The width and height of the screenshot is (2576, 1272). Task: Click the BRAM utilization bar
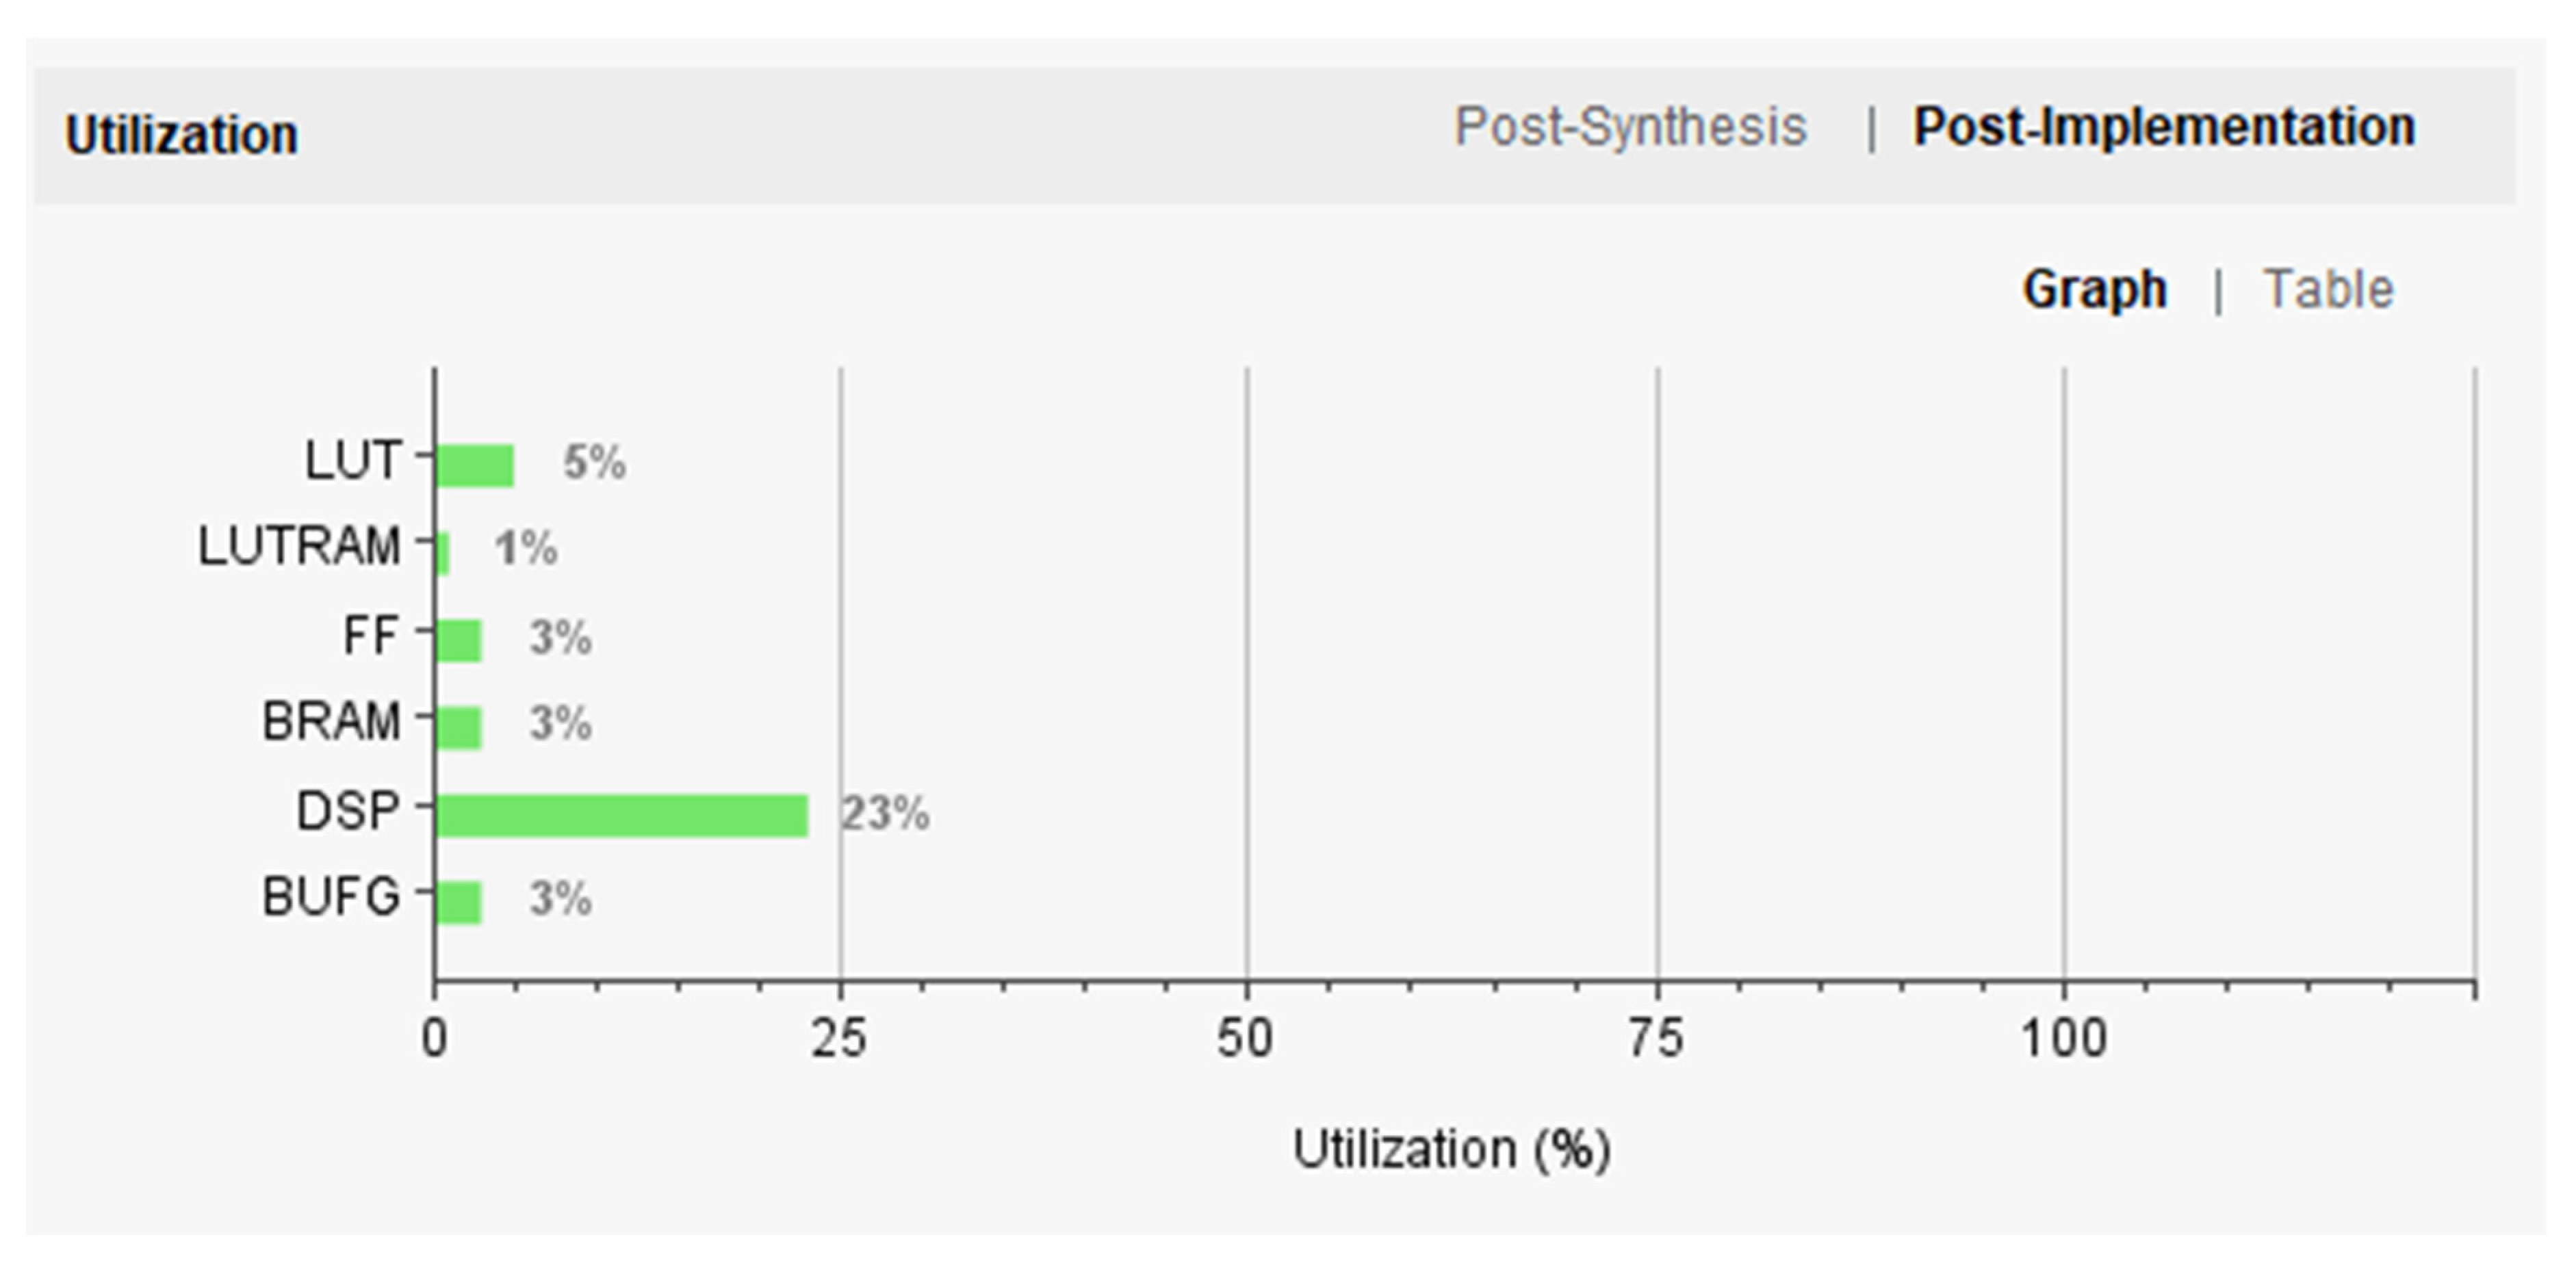(459, 727)
